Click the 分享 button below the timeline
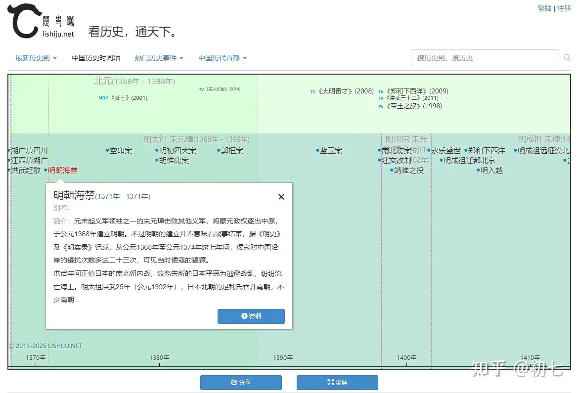Viewport: 578px width, 393px height. coord(241,382)
